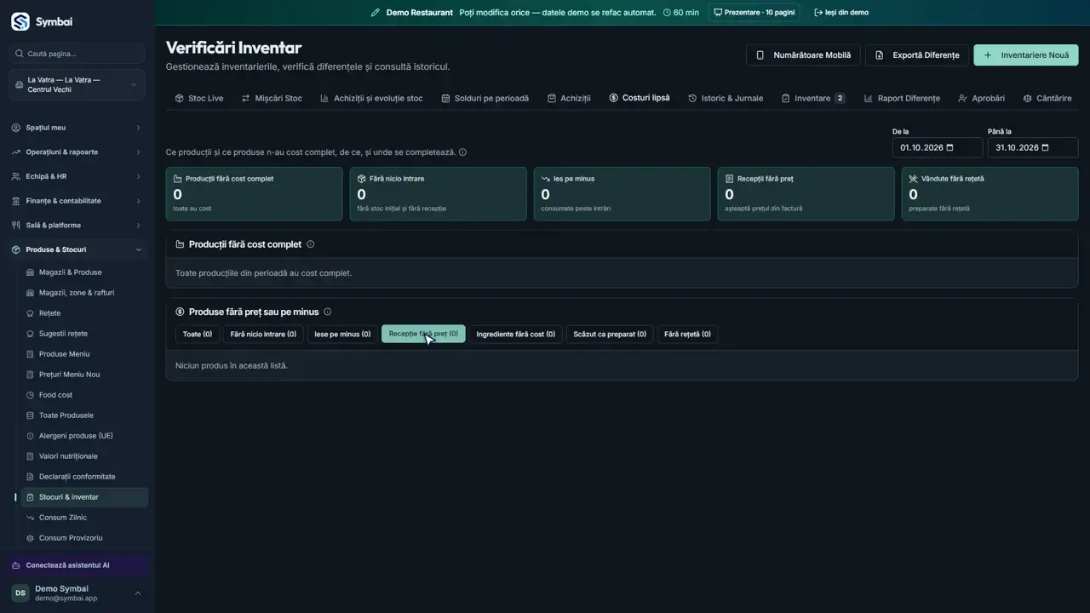Click the Caută pagina search field
Viewport: 1090px width, 613px height.
77,54
